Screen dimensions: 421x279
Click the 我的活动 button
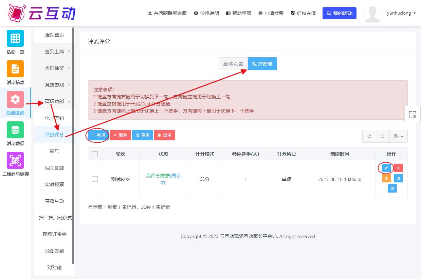(339, 13)
